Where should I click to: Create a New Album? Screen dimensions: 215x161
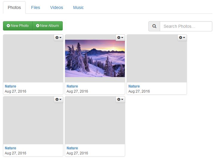tap(47, 26)
